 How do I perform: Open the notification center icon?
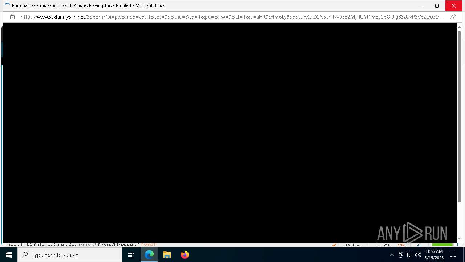453,255
